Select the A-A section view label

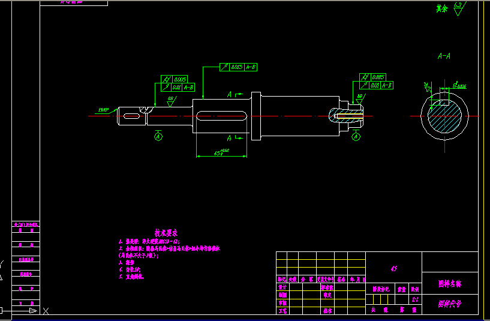click(444, 56)
